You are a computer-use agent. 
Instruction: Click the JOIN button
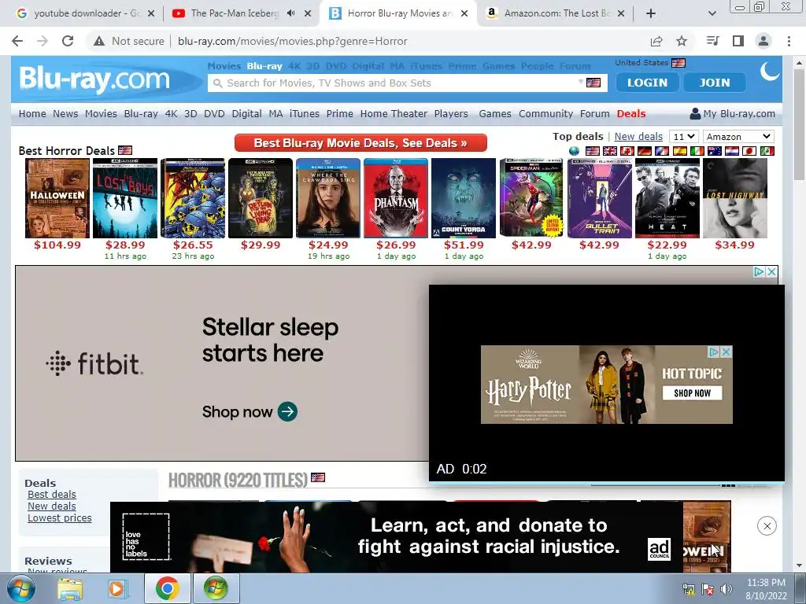pyautogui.click(x=715, y=82)
